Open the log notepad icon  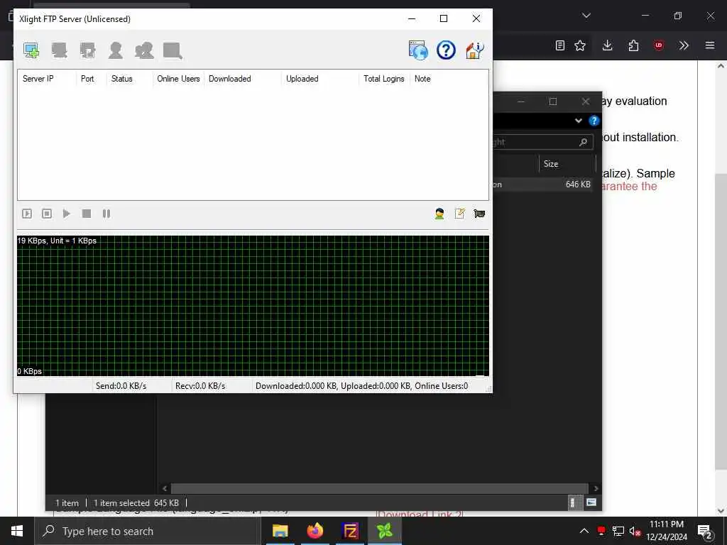click(x=459, y=214)
